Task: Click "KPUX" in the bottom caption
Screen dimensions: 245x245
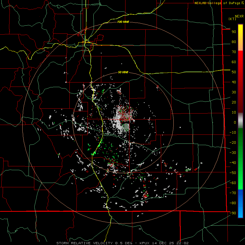Action: pyautogui.click(x=145, y=243)
